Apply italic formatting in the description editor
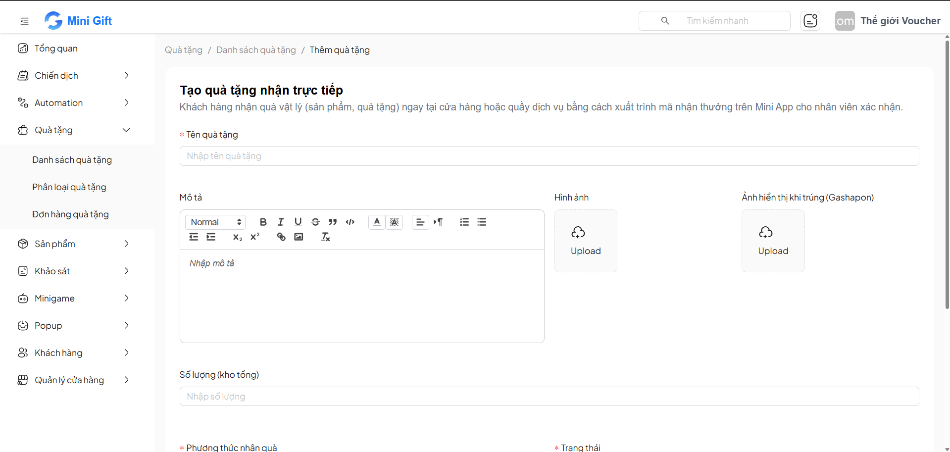 [281, 222]
